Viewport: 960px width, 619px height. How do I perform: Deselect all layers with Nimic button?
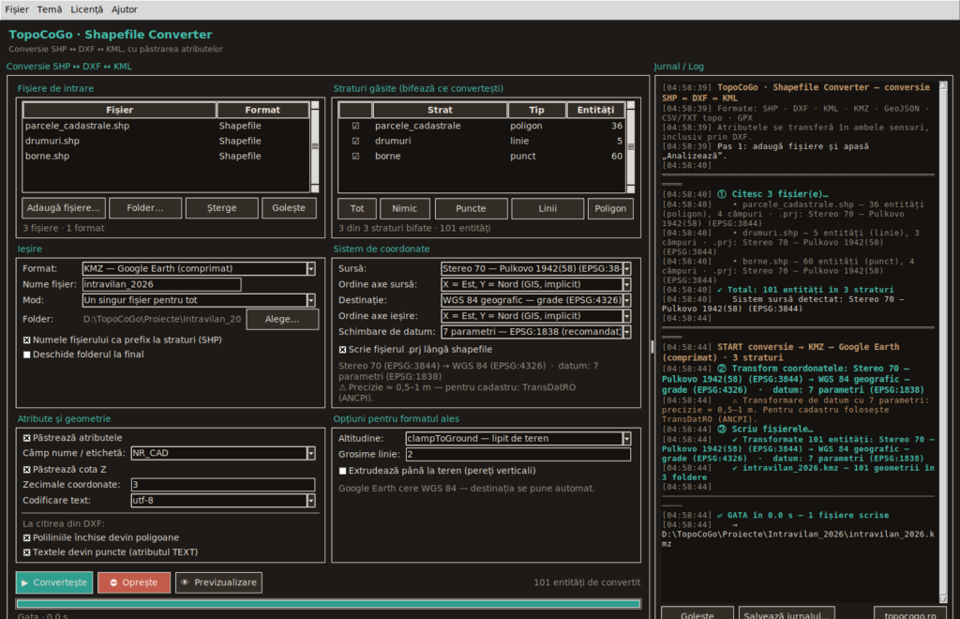(405, 209)
